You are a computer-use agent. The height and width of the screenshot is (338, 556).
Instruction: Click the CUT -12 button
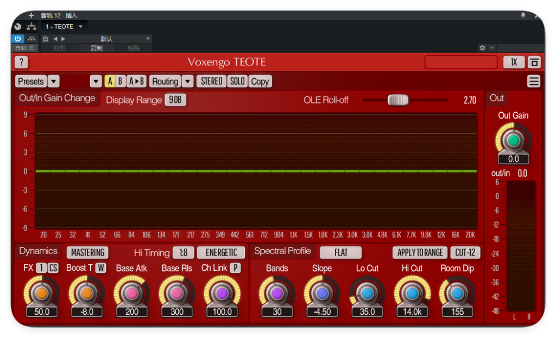(465, 252)
